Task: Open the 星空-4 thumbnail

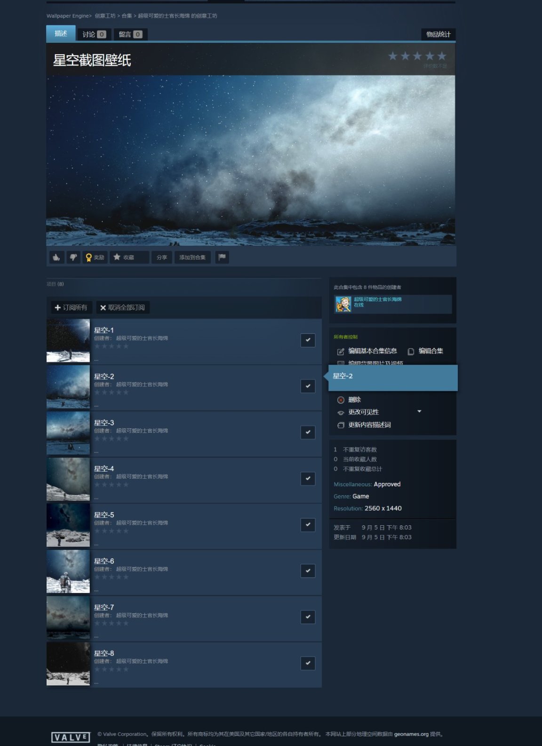Action: coord(68,479)
